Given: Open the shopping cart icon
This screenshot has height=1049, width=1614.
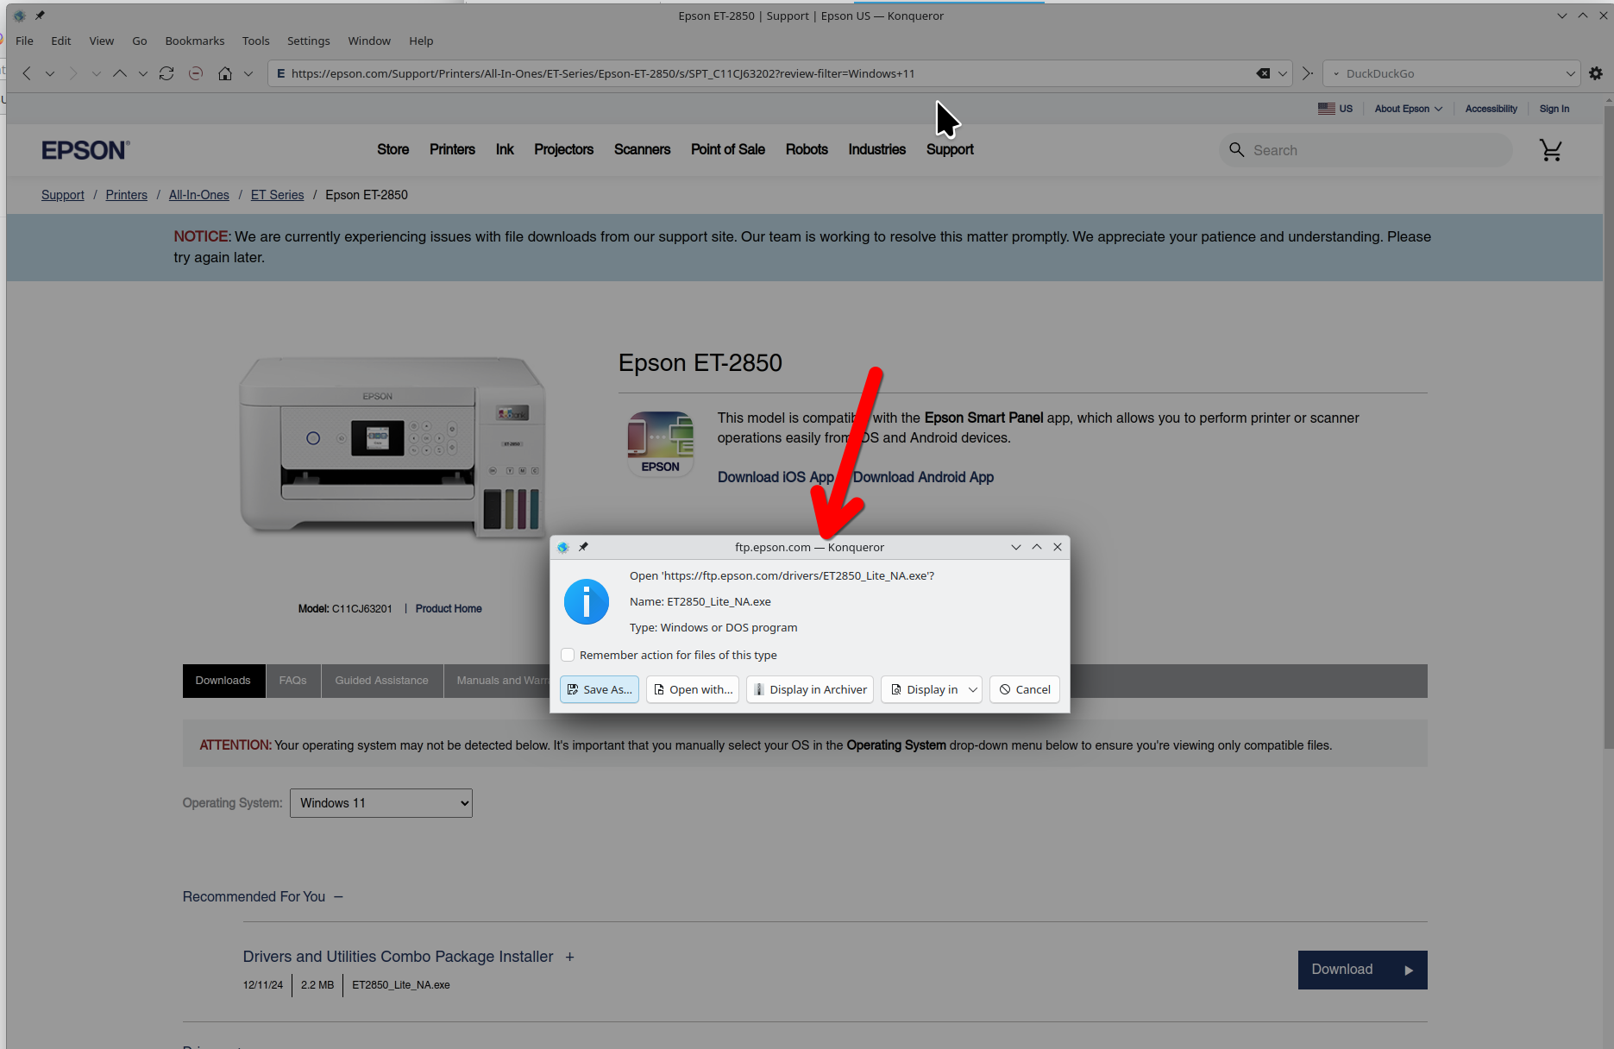Looking at the screenshot, I should (1551, 150).
